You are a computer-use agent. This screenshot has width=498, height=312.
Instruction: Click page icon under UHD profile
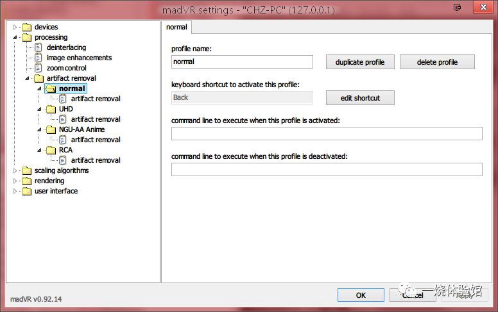click(x=62, y=119)
